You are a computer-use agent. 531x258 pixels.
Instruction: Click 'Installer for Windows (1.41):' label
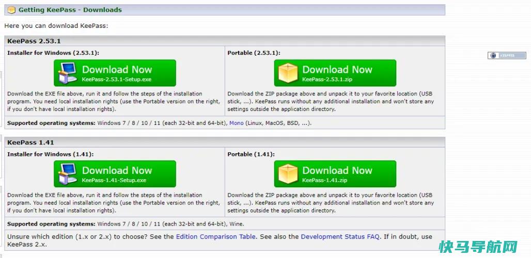51,154
